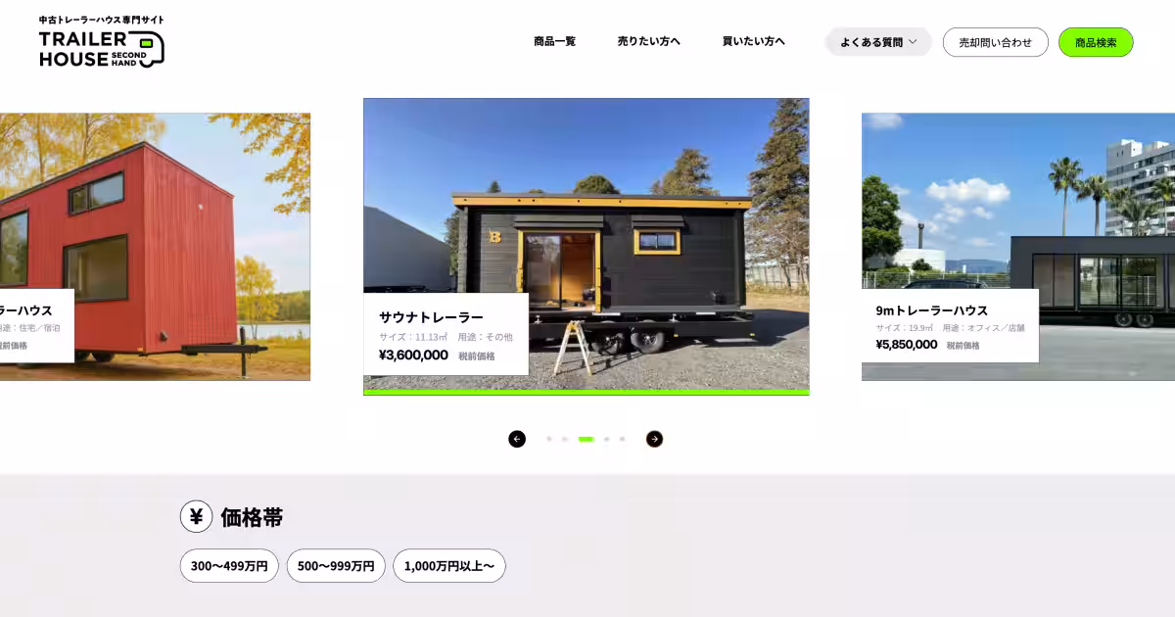Go to previous slide with left arrow
Screen dimensions: 1175x617
coord(517,439)
